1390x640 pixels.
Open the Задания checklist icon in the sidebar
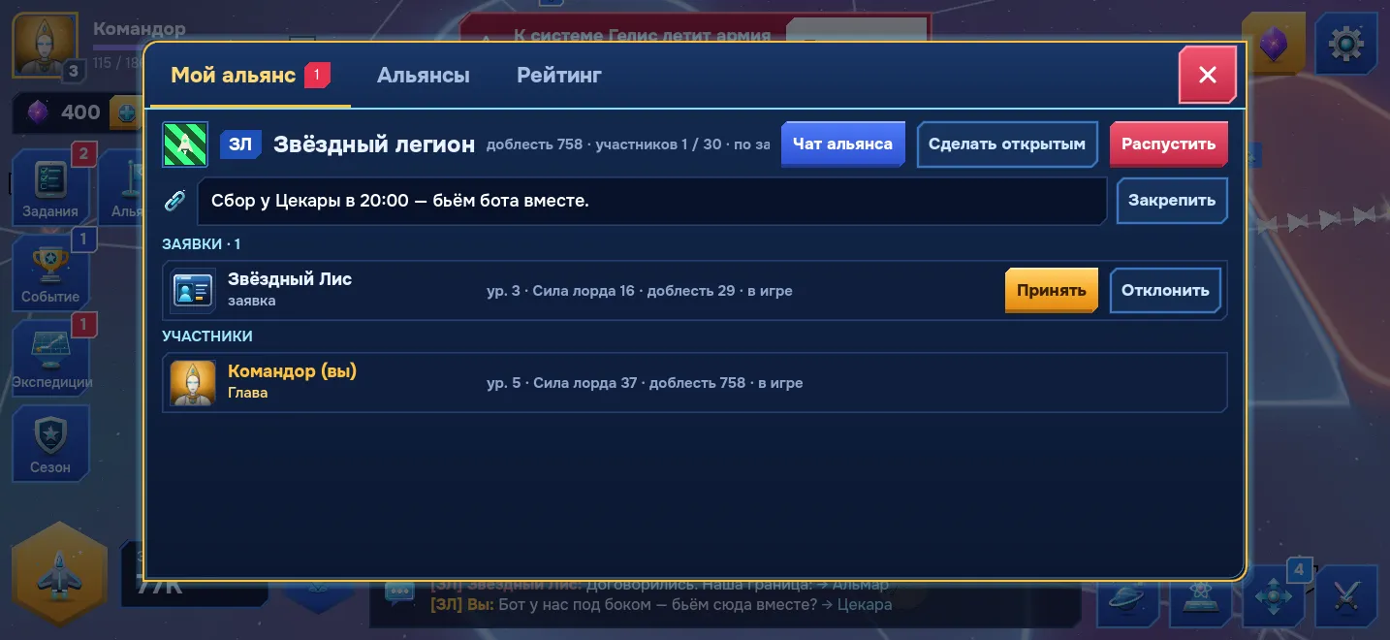pyautogui.click(x=50, y=186)
